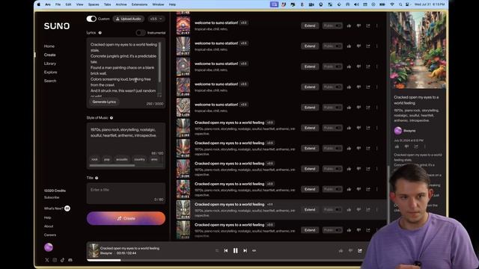
Task: Share the highlighted playing song row
Action: [368, 209]
